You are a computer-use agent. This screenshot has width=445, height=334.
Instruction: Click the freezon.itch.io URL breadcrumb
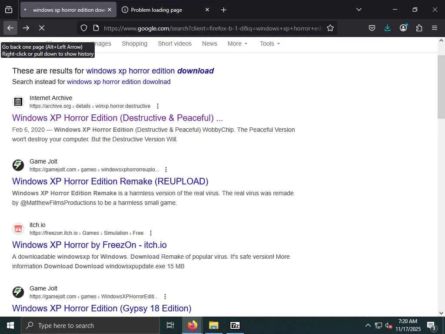click(x=86, y=233)
